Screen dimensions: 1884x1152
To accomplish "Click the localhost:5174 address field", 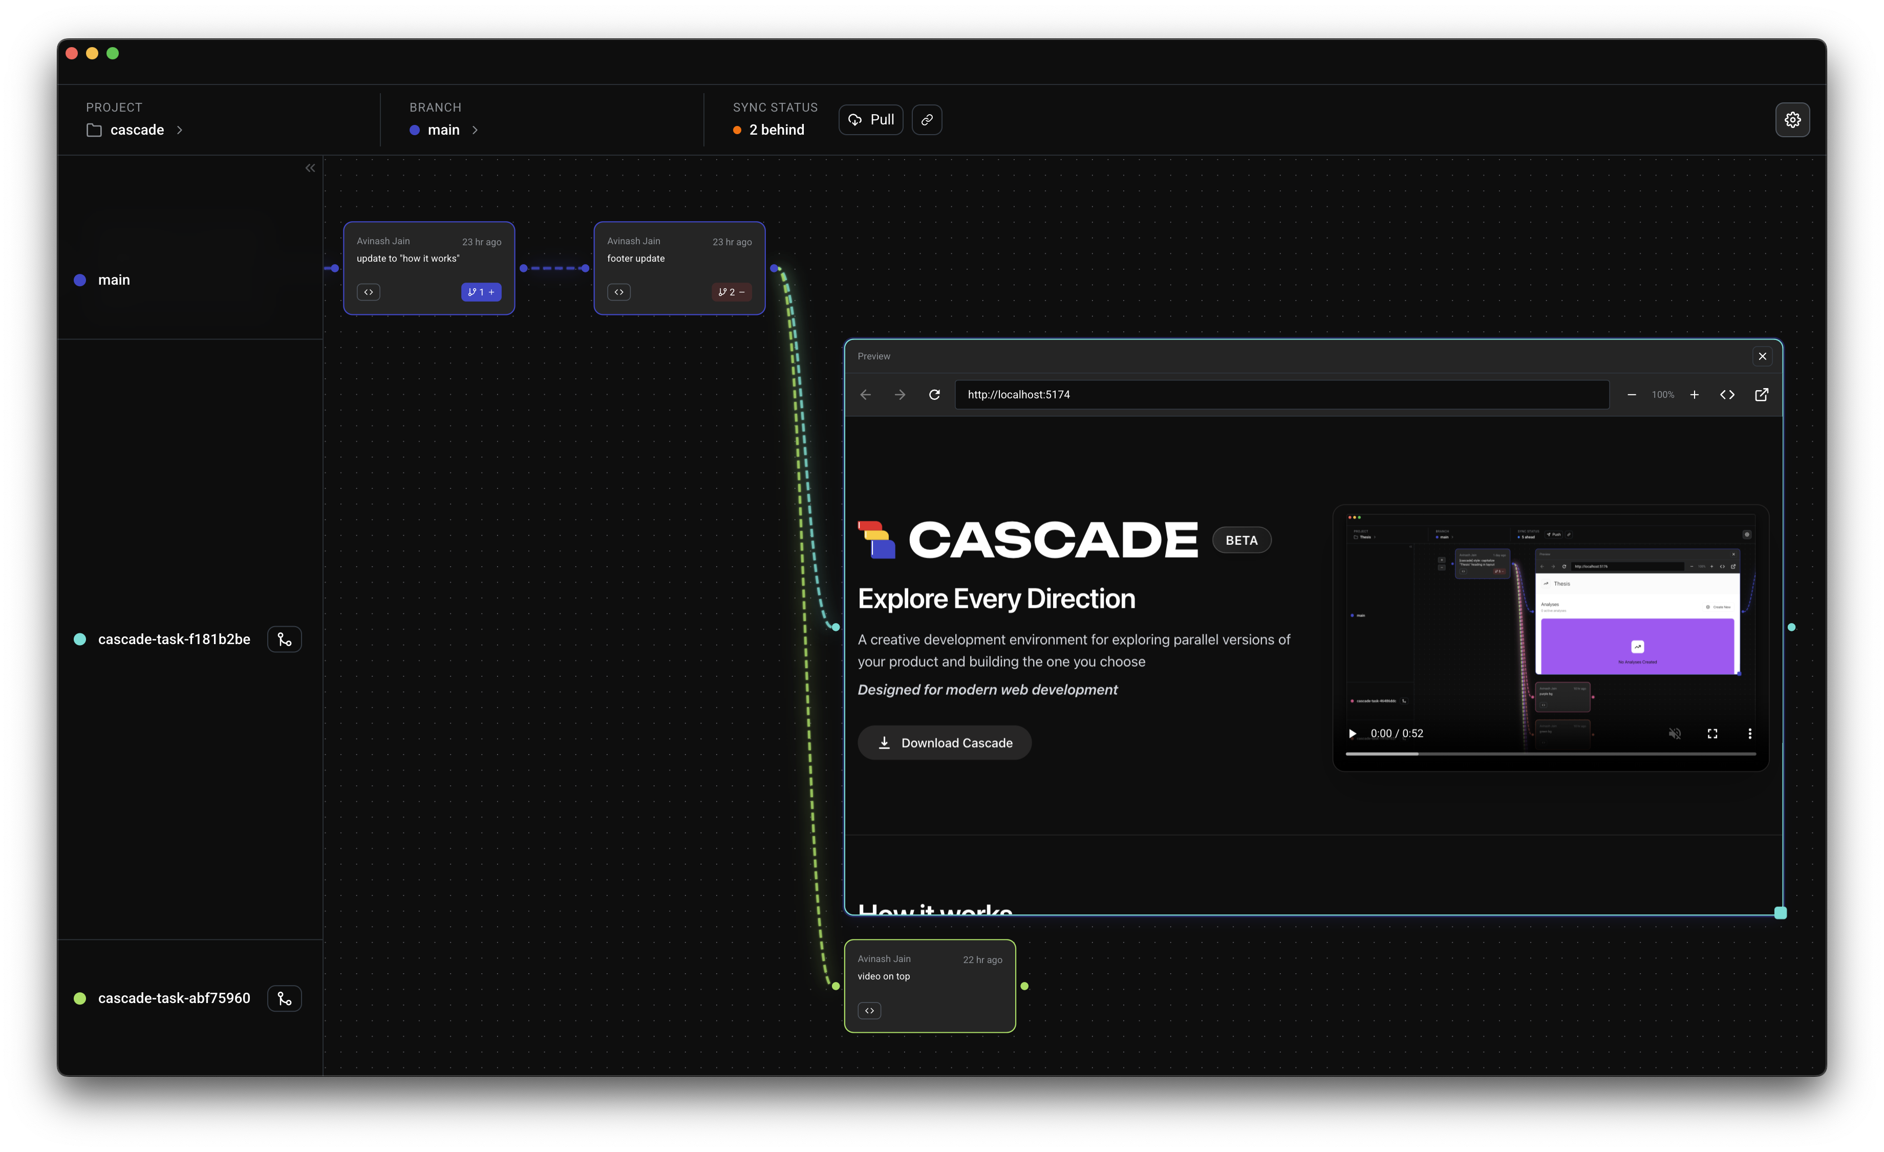I will (1281, 394).
